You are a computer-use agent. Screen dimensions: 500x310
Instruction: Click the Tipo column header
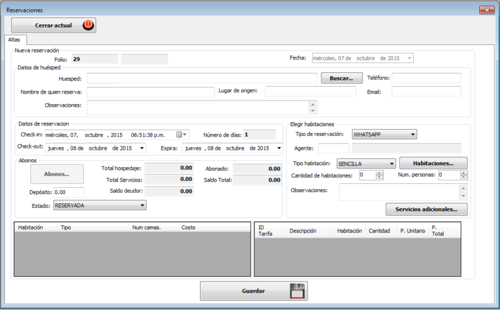93,227
